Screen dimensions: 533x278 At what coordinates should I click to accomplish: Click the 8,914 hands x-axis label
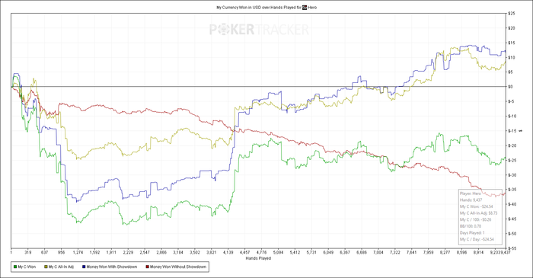[478, 253]
